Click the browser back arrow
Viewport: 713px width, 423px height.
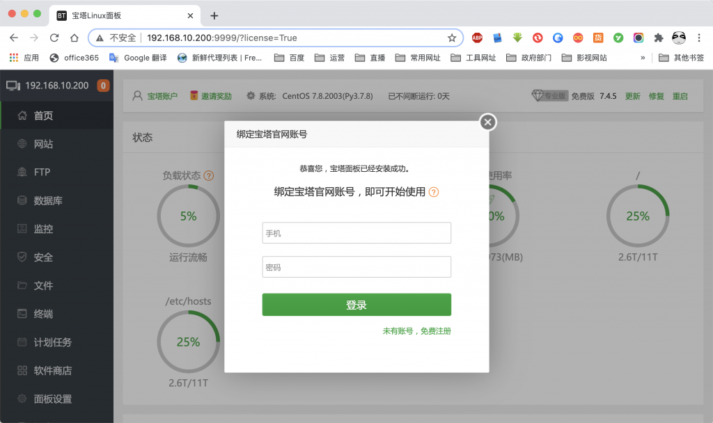(x=14, y=38)
